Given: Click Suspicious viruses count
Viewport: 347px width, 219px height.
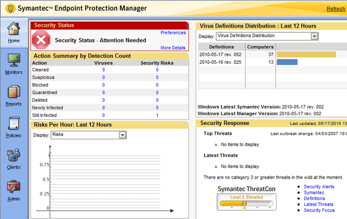Looking at the screenshot, I should pyautogui.click(x=103, y=78).
